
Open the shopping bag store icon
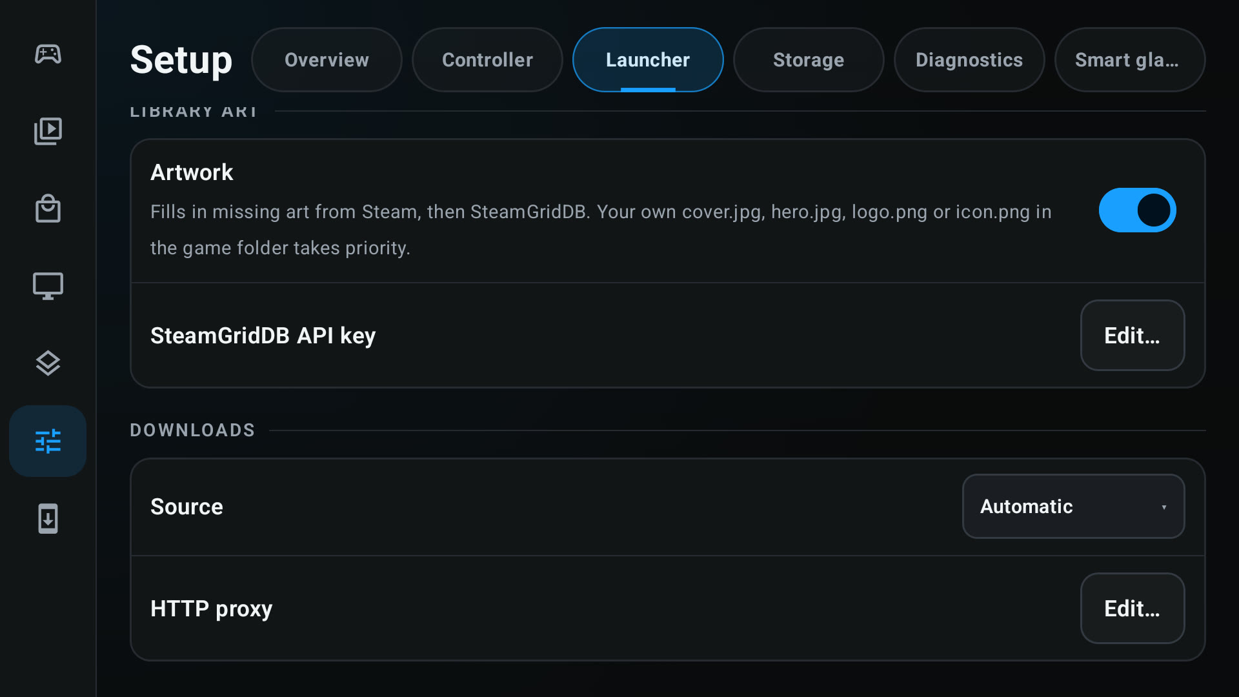coord(48,209)
